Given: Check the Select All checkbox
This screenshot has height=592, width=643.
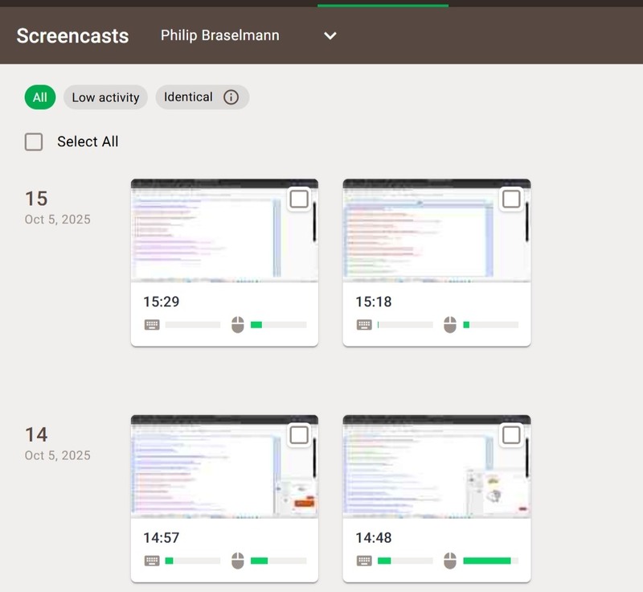Looking at the screenshot, I should click(34, 142).
